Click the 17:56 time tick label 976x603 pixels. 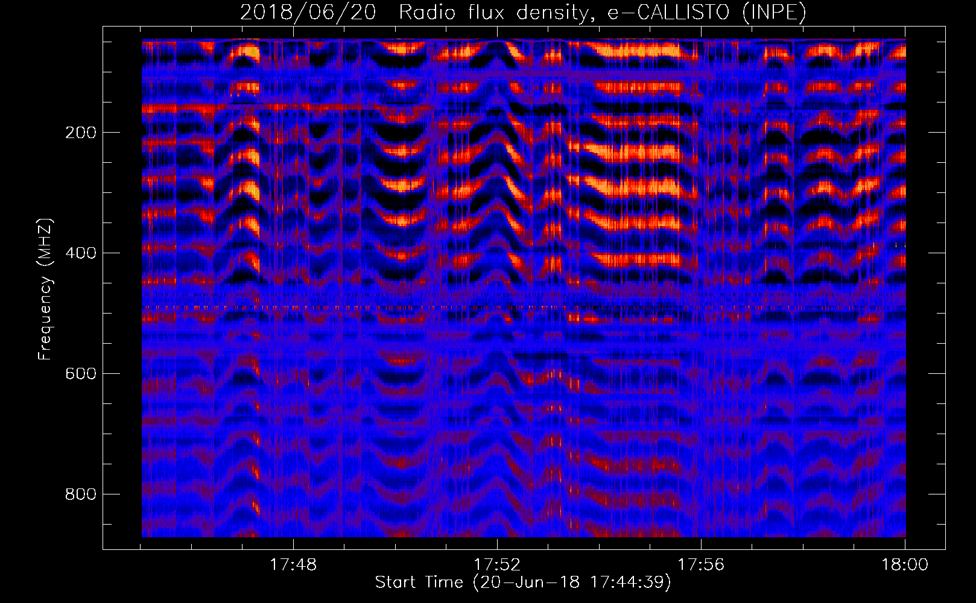[701, 565]
